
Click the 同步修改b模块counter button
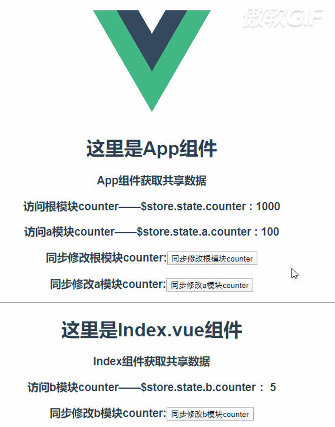[210, 414]
